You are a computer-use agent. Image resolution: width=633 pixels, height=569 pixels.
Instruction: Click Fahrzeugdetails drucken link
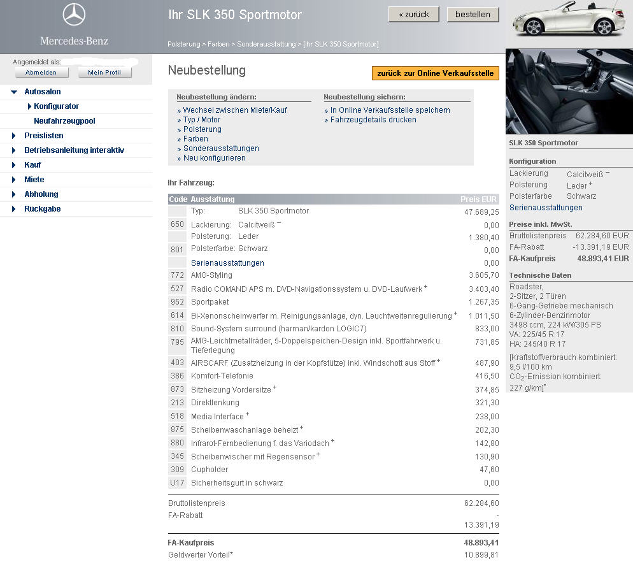tap(373, 120)
